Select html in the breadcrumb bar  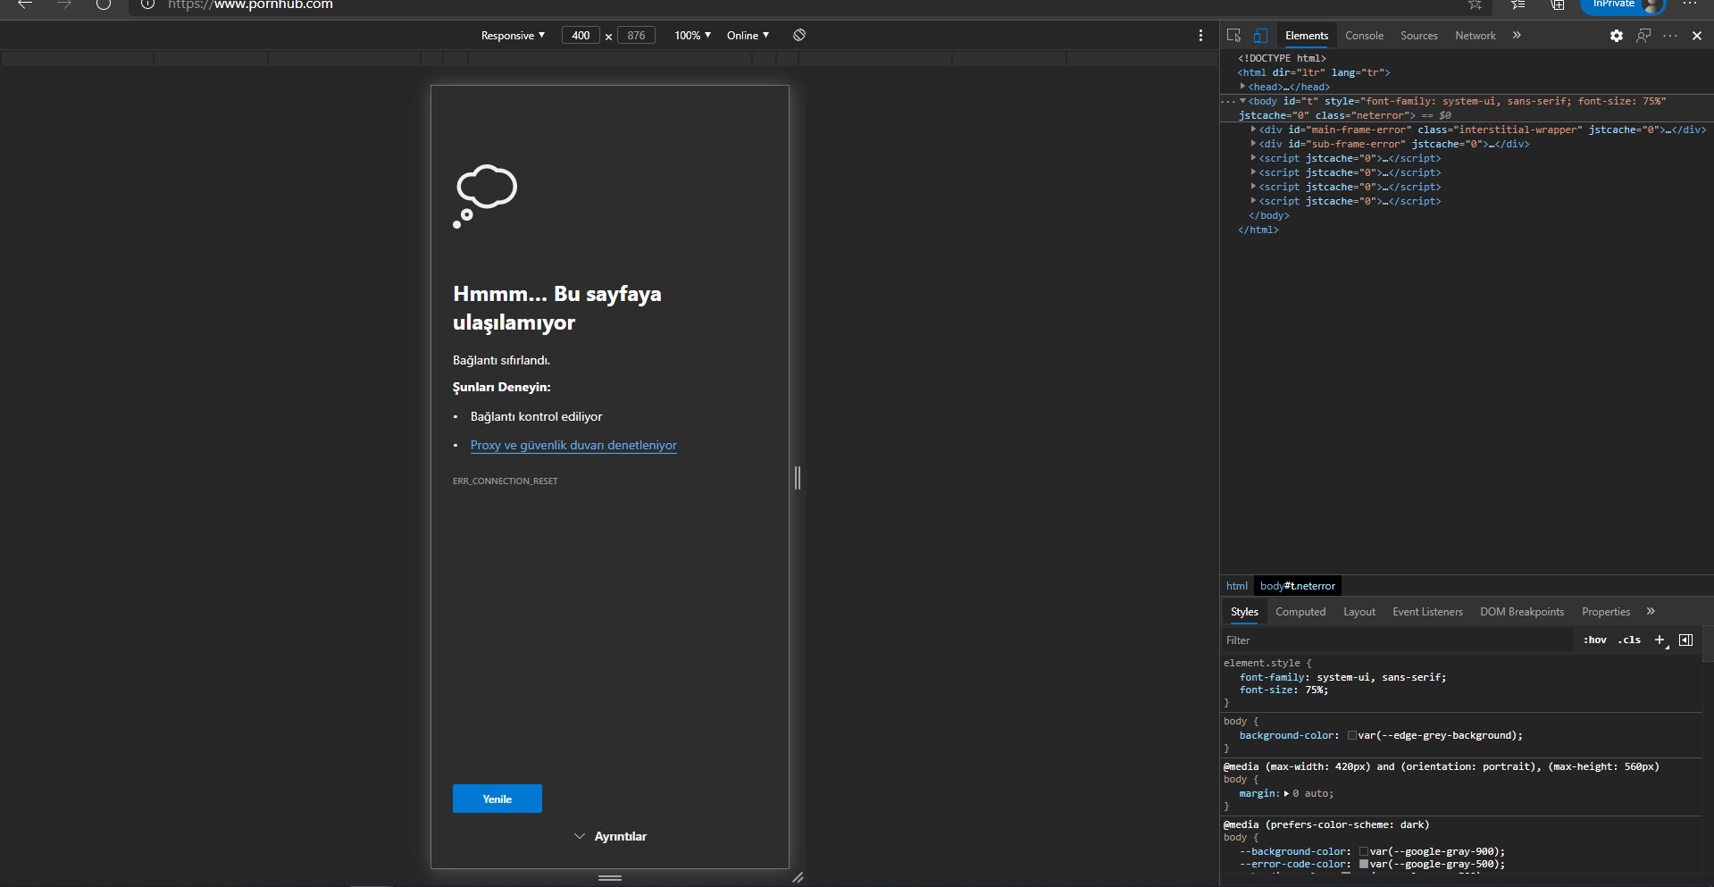click(1237, 586)
